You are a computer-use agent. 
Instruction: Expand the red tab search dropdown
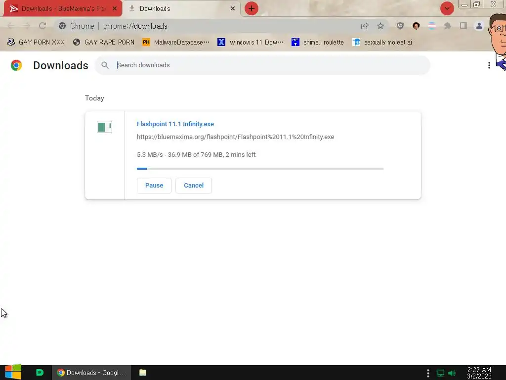click(447, 8)
